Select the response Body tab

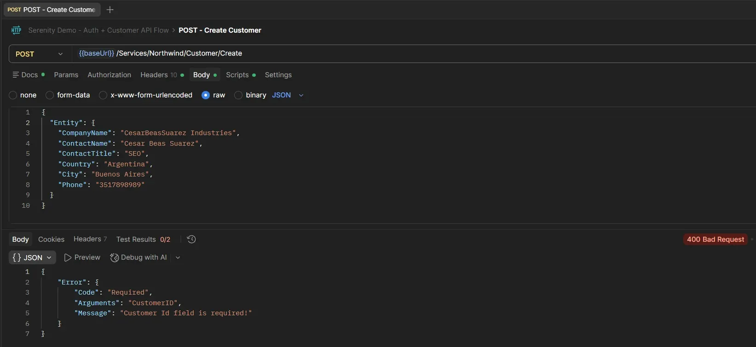coord(20,239)
